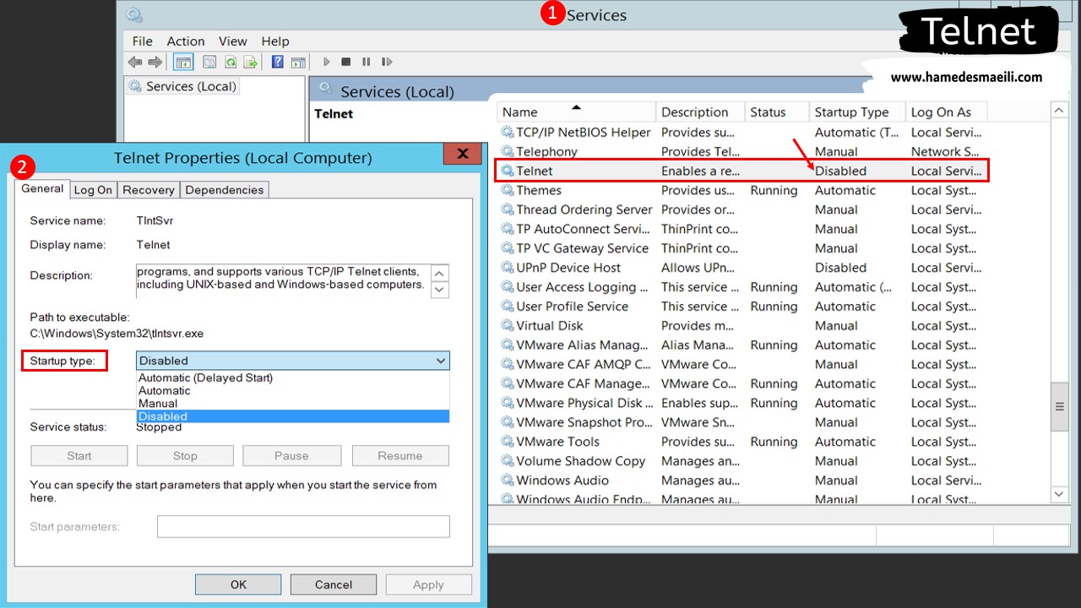Open the blue Help toolbar icon
This screenshot has width=1081, height=608.
(277, 62)
